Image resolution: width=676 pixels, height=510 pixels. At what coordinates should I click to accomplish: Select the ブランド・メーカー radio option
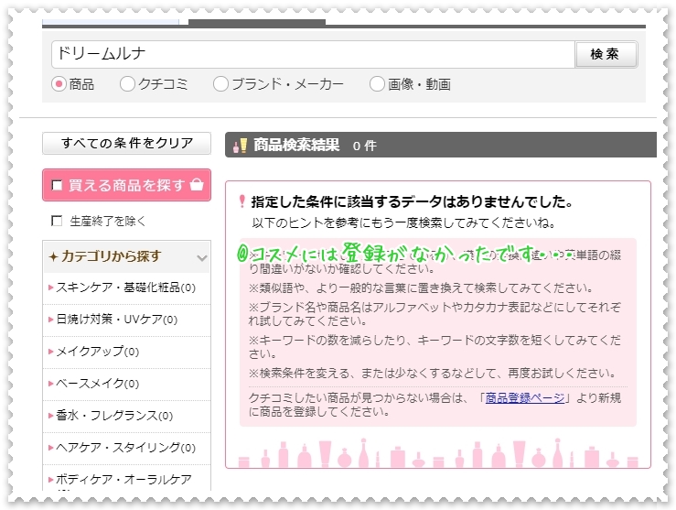pyautogui.click(x=220, y=84)
